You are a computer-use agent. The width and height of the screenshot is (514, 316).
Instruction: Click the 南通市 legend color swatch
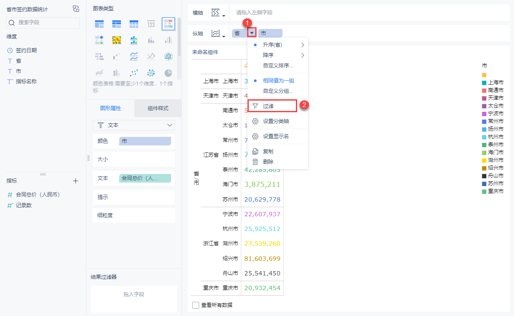pos(484,90)
